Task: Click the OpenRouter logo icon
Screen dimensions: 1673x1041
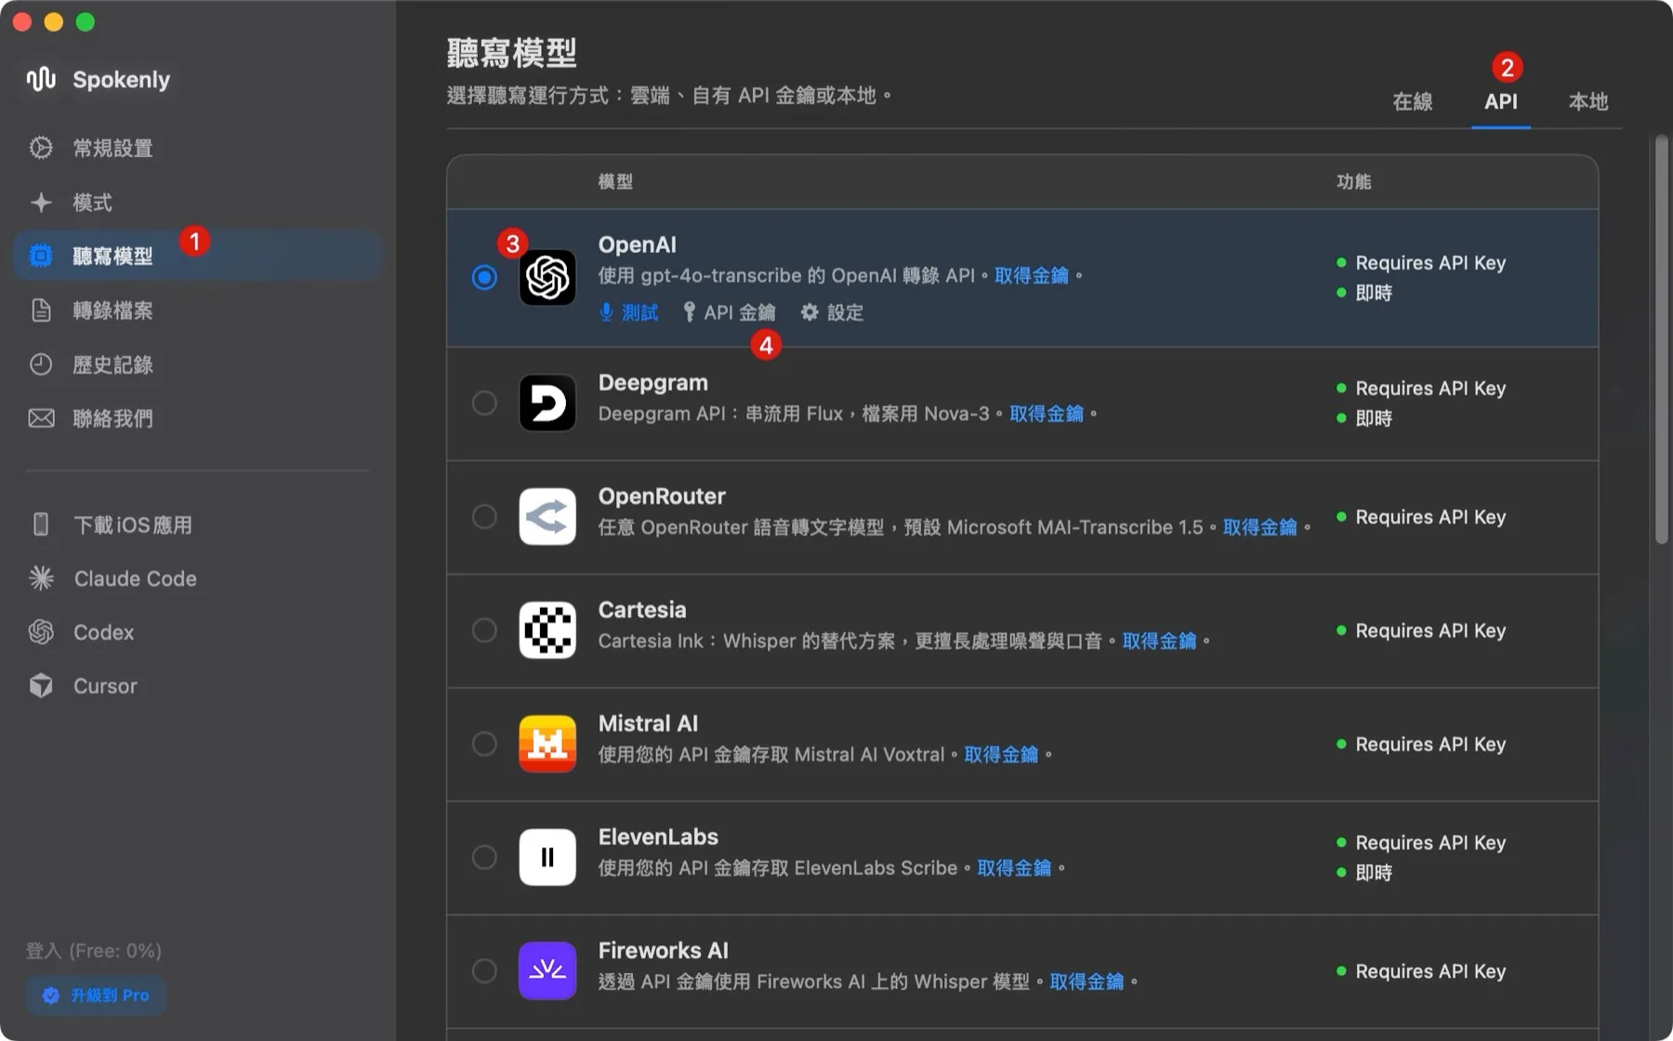Action: pos(547,516)
